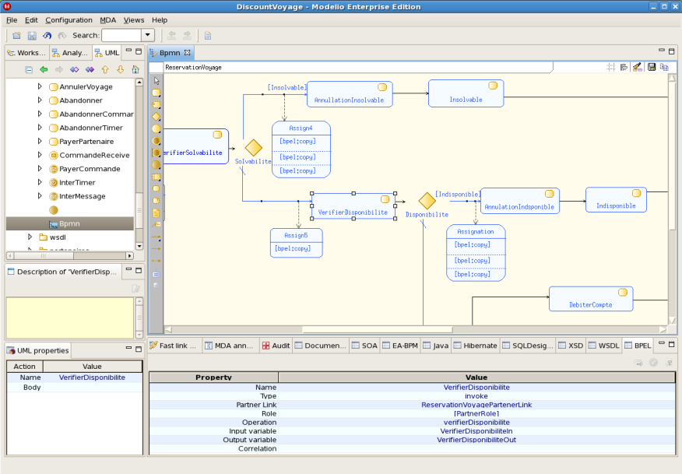Select the double-headed dashed association flow tool
Viewport: 682px width, 474px height.
pyautogui.click(x=156, y=261)
